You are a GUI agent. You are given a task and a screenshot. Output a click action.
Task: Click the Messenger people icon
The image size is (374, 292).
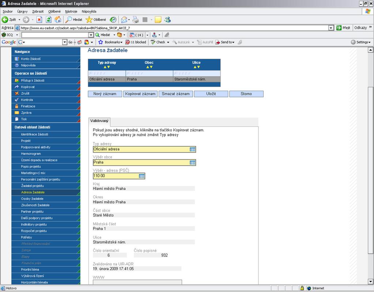coord(167,20)
